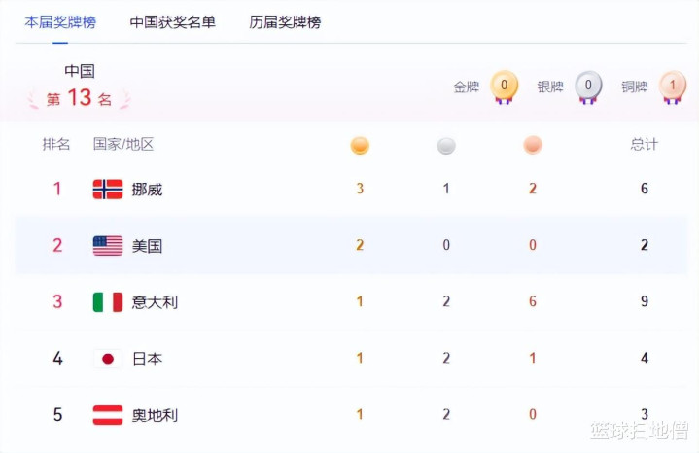
Task: Click the 意大利 country name
Action: click(x=155, y=301)
